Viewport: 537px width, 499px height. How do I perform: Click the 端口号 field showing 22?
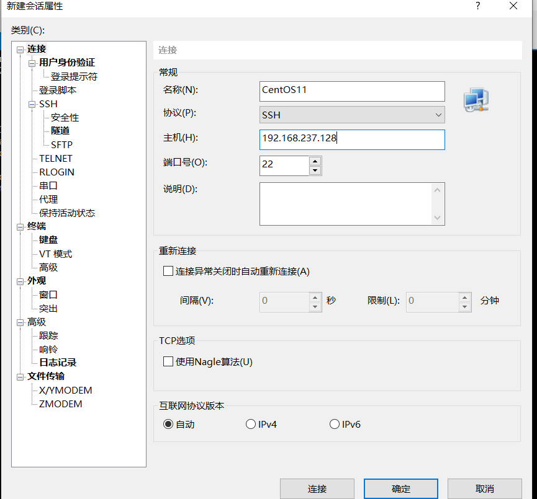coord(284,166)
